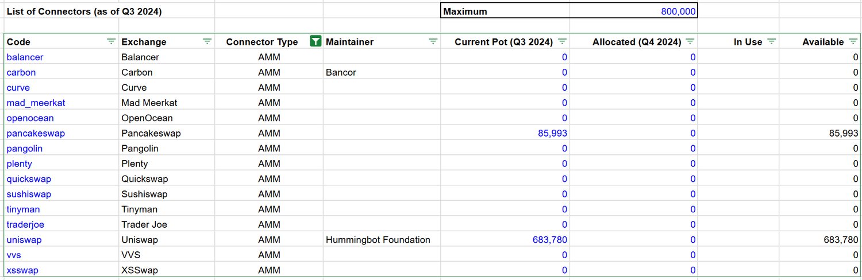The width and height of the screenshot is (862, 280).
Task: Click the Trader Joe exchange cell
Action: (144, 224)
